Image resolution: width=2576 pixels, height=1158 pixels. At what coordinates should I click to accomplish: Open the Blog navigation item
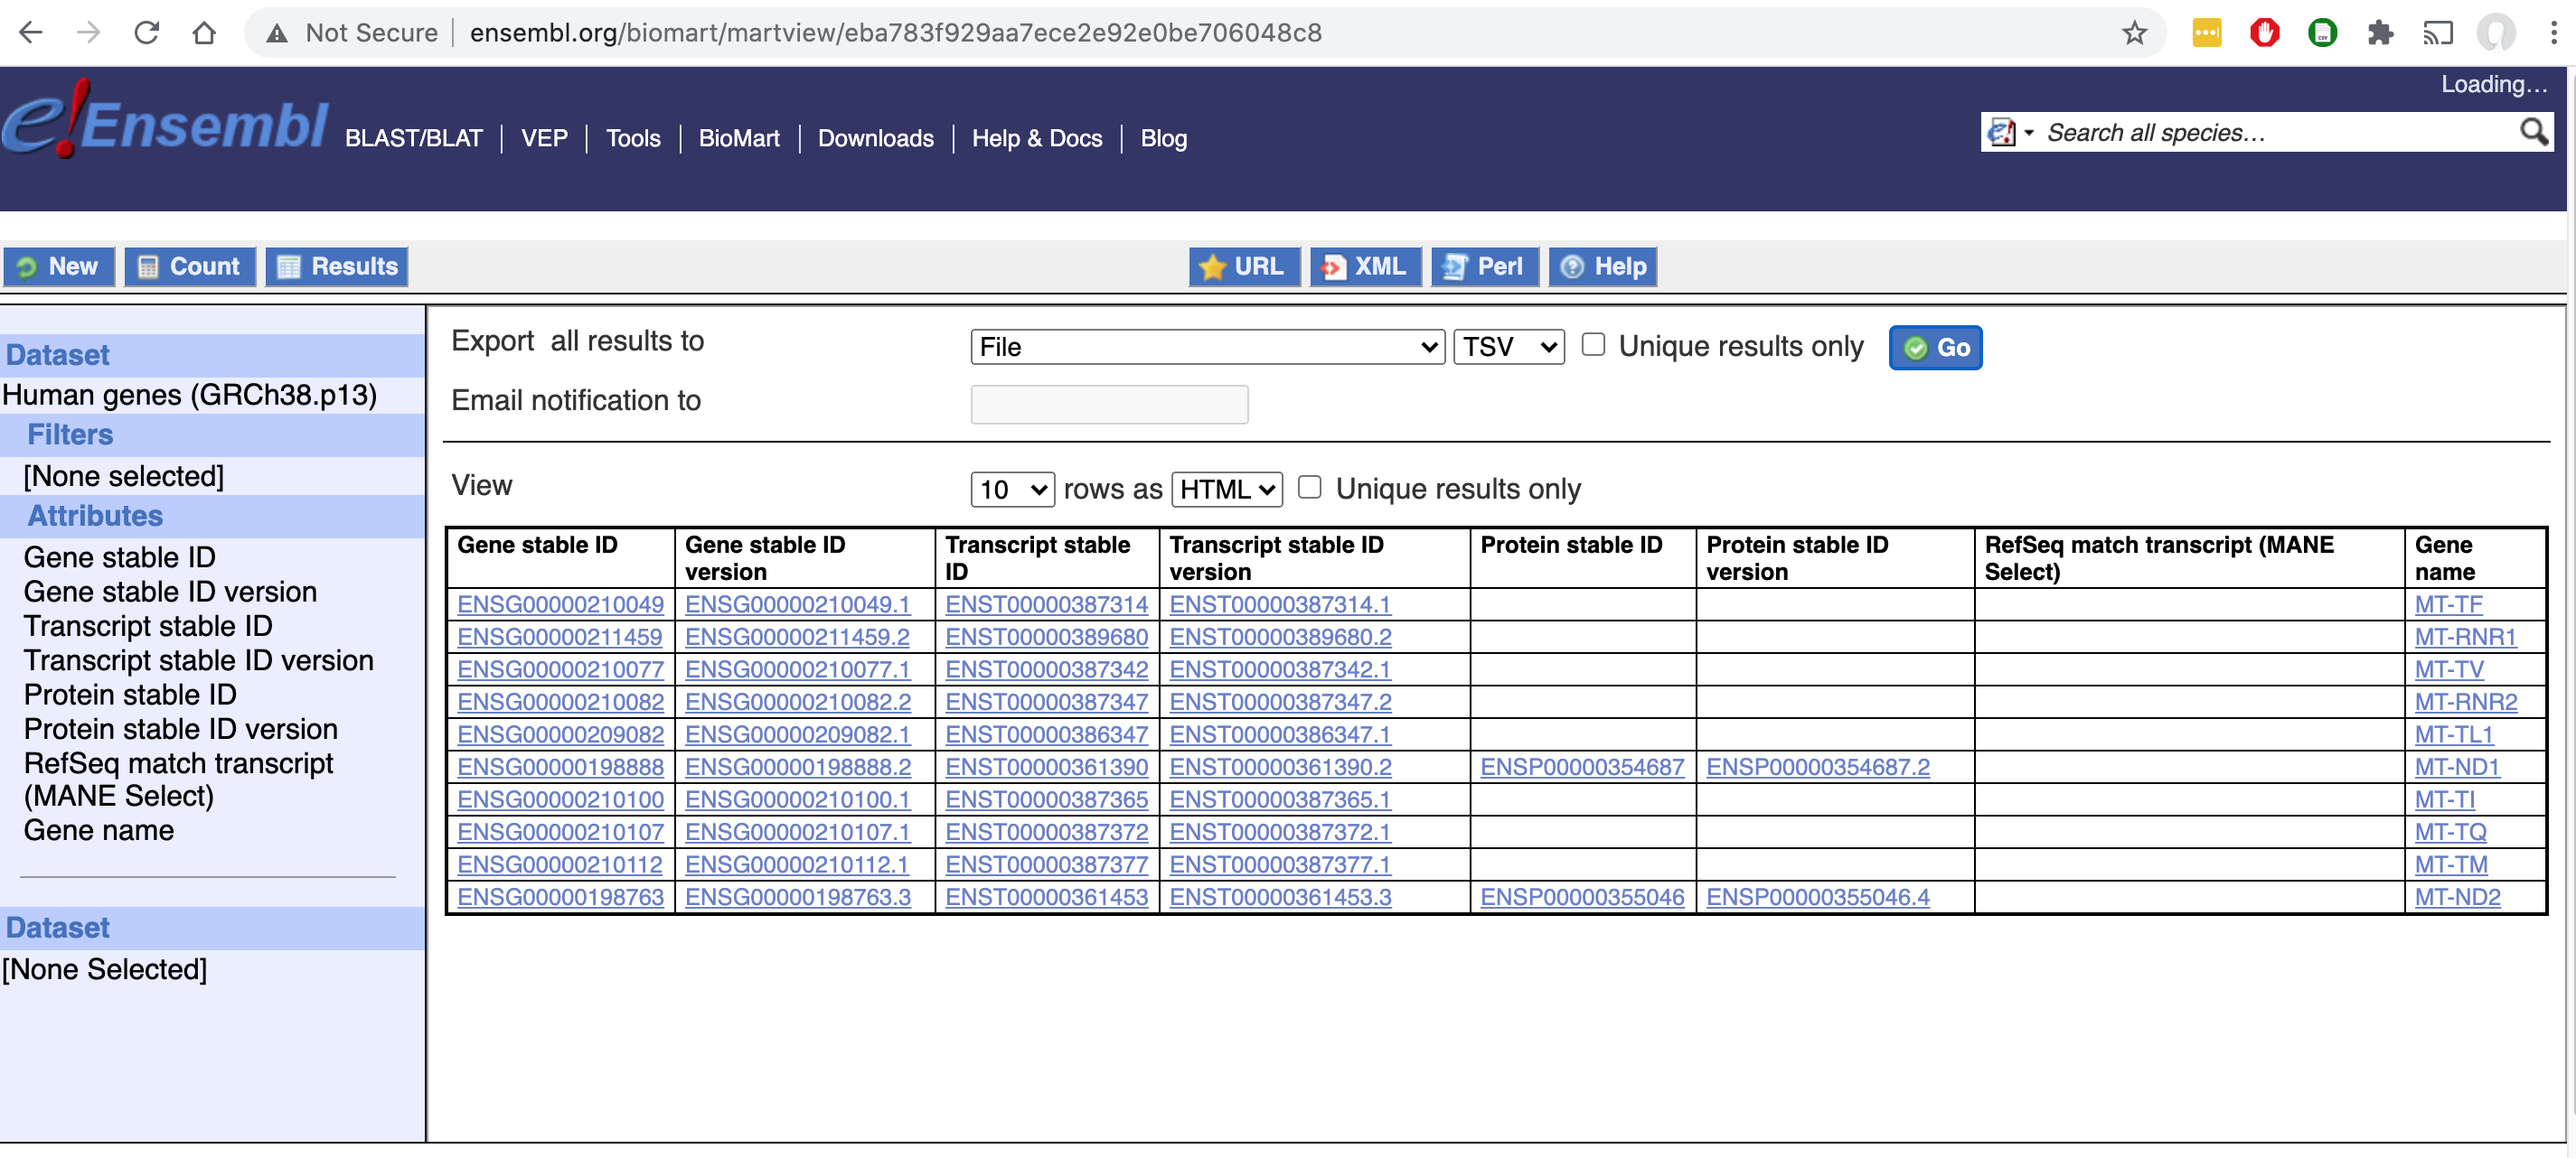click(x=1164, y=139)
